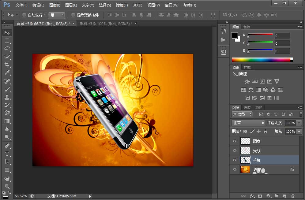This screenshot has width=305, height=200.
Task: Hide the 手机 layer via eye icon
Action: coord(235,160)
